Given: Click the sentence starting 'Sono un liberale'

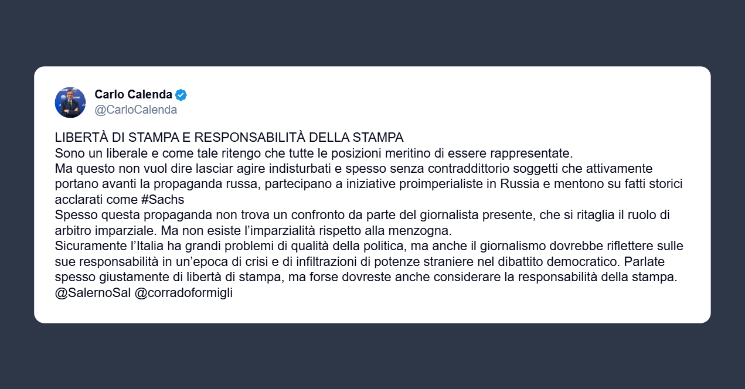Looking at the screenshot, I should [313, 153].
